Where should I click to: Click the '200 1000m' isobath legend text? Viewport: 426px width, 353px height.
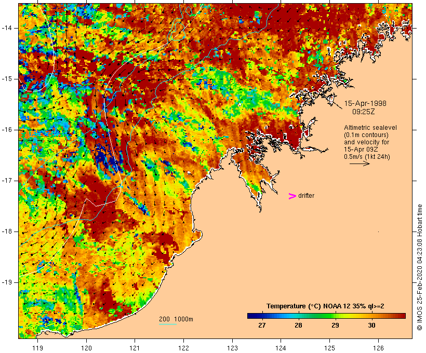click(x=176, y=319)
